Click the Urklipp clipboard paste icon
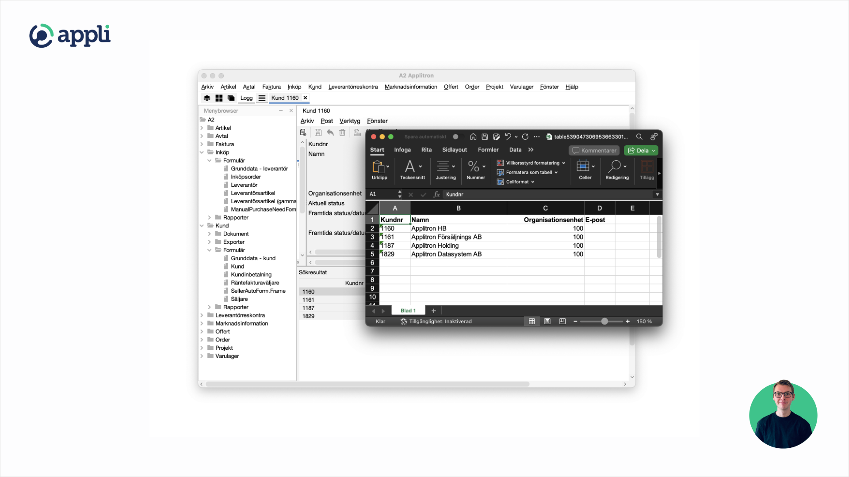Image resolution: width=849 pixels, height=477 pixels. tap(378, 167)
